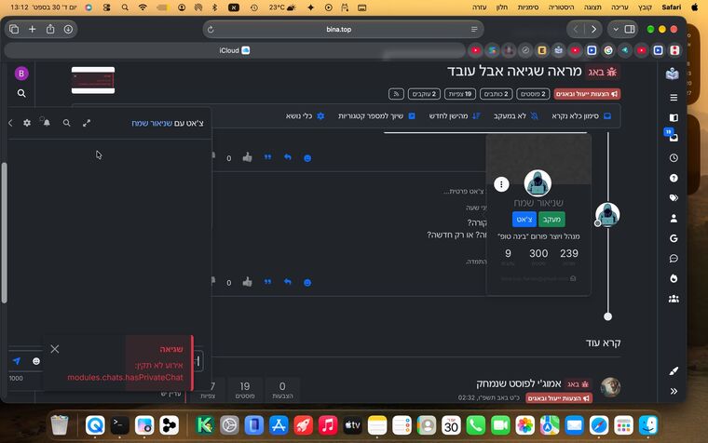Open the purple B user avatar menu

click(x=21, y=74)
